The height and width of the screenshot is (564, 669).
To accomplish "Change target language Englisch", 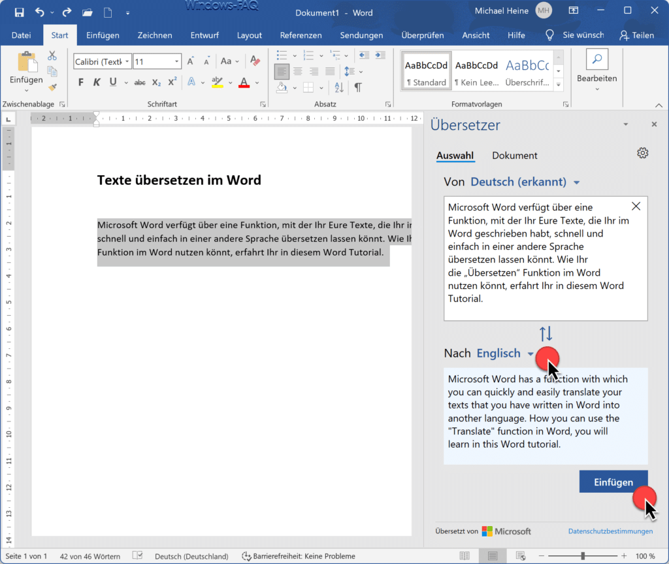I will point(505,353).
